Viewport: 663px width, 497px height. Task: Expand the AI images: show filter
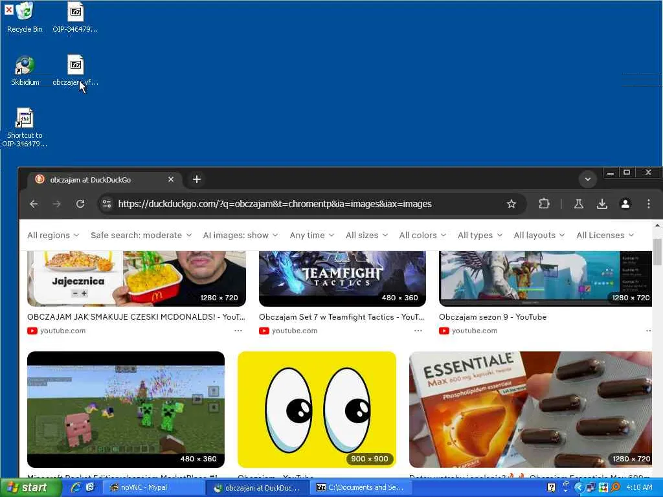coord(240,236)
